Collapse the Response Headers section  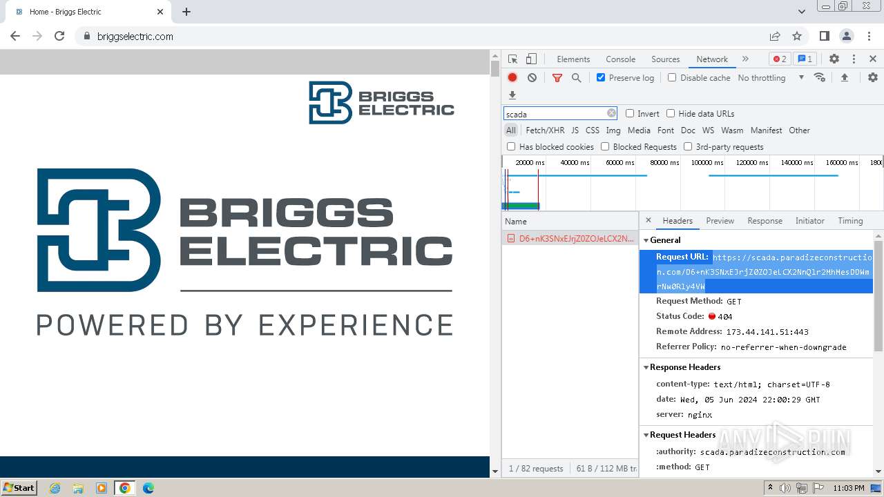coord(684,367)
